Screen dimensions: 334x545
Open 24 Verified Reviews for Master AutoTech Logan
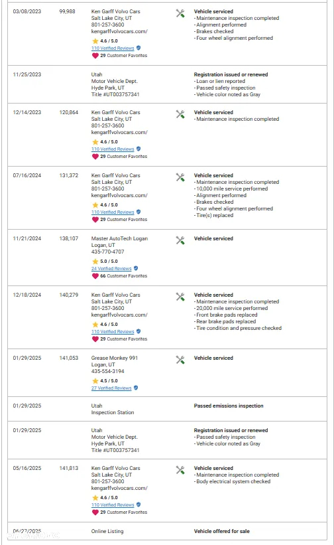click(x=111, y=269)
